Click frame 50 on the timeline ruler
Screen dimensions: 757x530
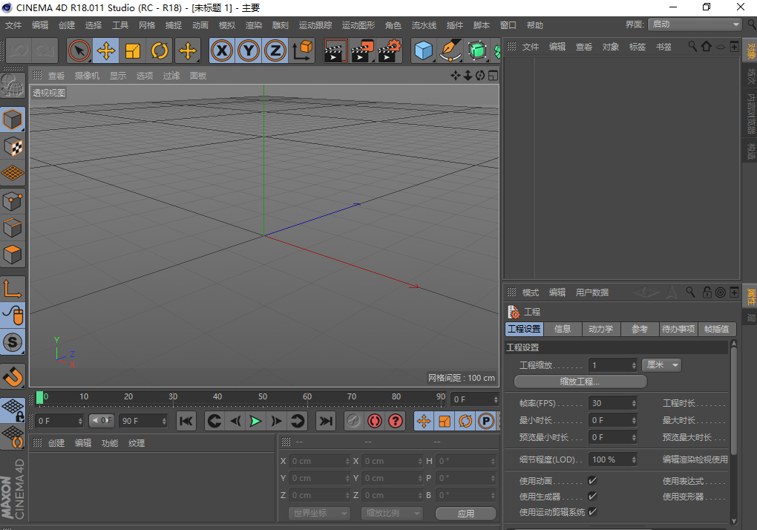click(x=263, y=399)
